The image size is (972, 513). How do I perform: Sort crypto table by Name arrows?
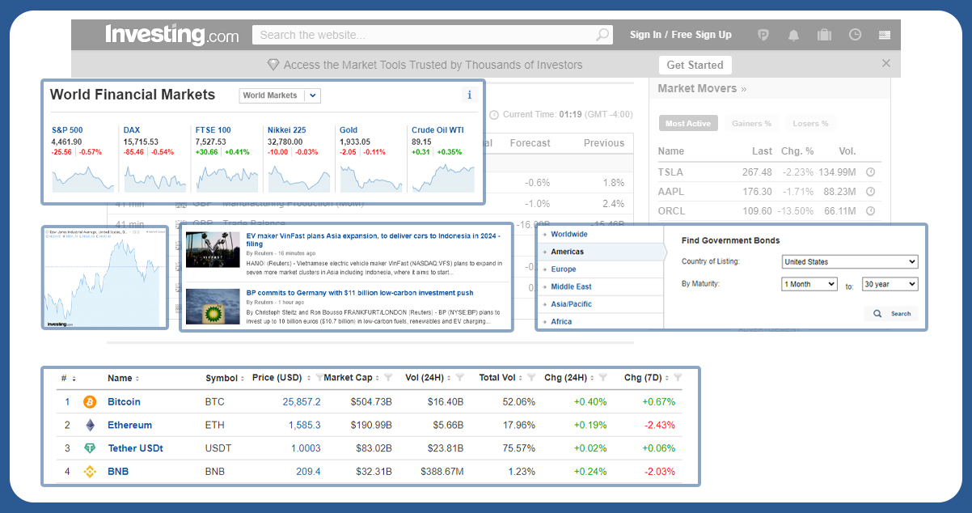click(137, 379)
